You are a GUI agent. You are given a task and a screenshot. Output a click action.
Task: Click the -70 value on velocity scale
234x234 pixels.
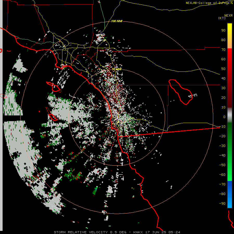pos(222,184)
